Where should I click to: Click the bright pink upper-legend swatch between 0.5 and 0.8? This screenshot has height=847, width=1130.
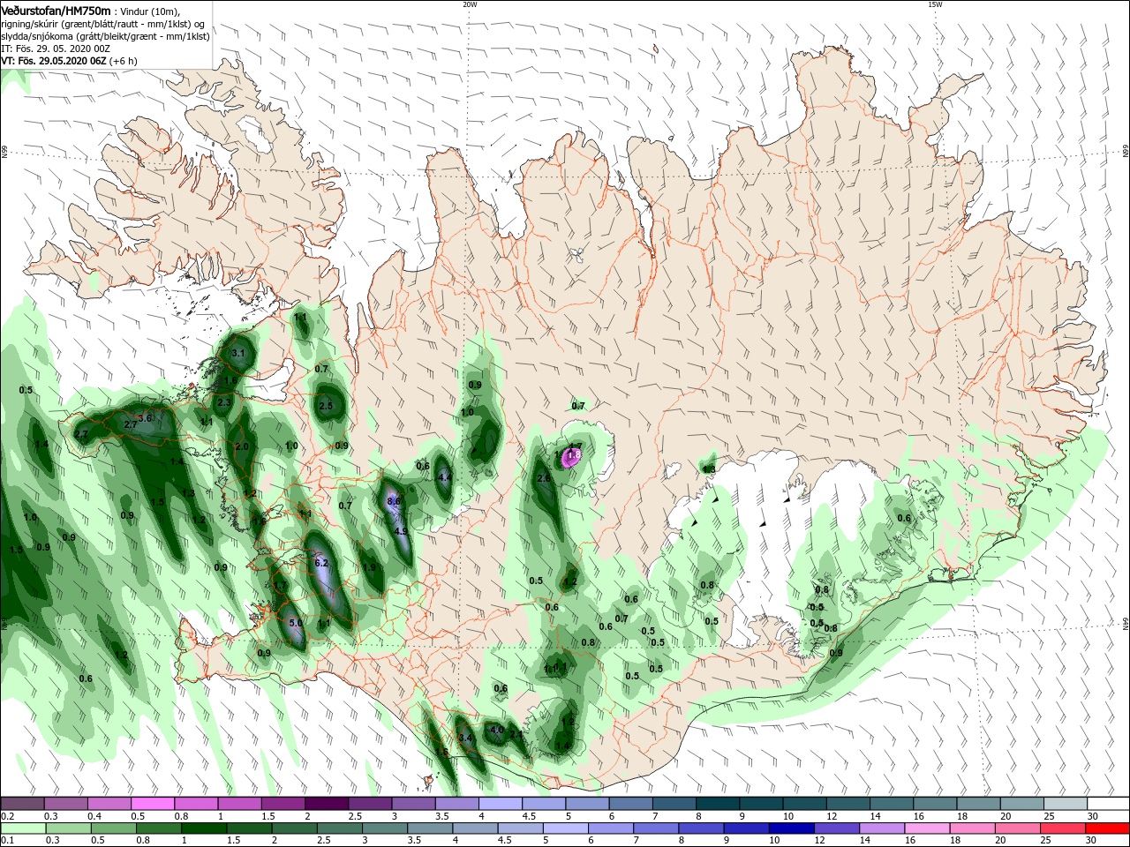153,804
